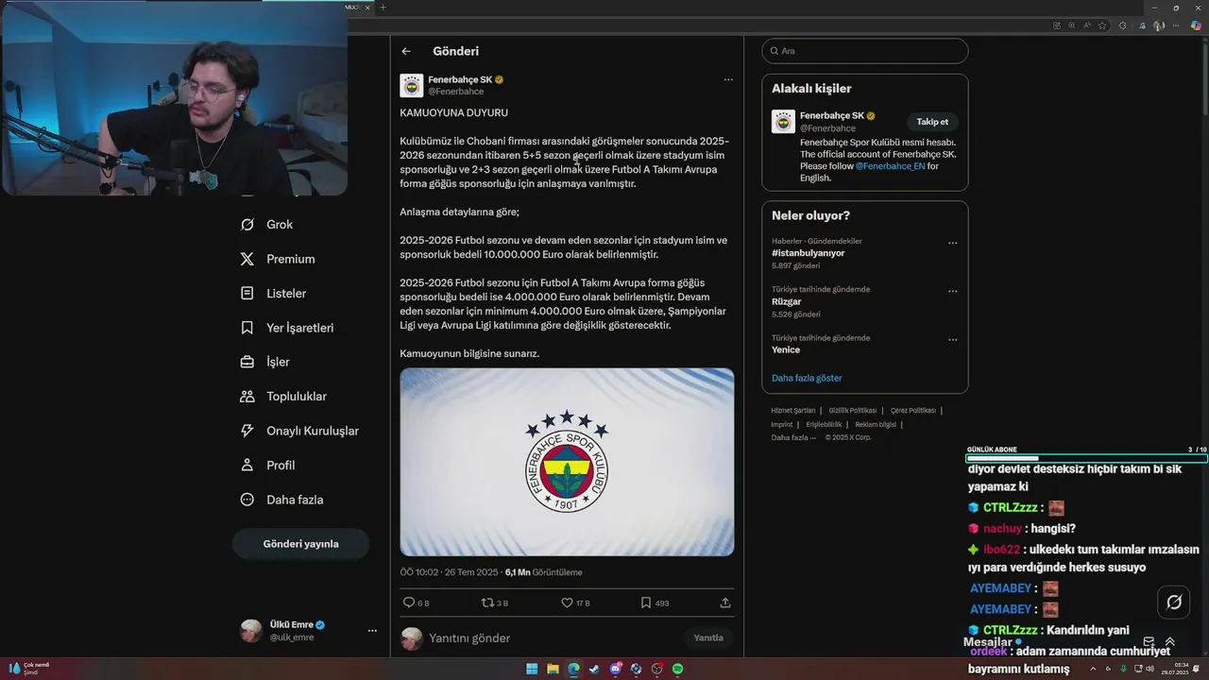Screen dimensions: 1209x680
Task: Click the back arrow next to Gönderi
Action: tap(406, 51)
